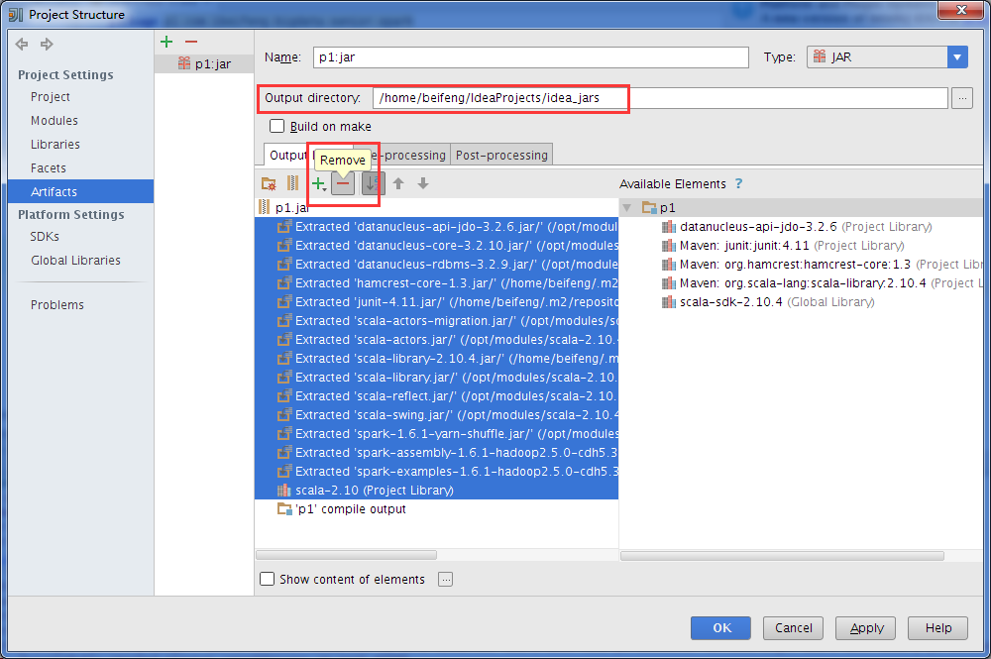Select Extracted 'spark-examples-1.6.1-hadoop2.5.0' entry
Screen dimensions: 991x659
coord(436,472)
